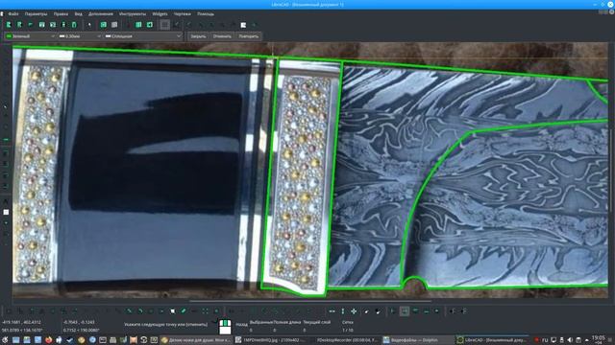The image size is (615, 345).
Task: Open the Инструменты menu
Action: (133, 13)
